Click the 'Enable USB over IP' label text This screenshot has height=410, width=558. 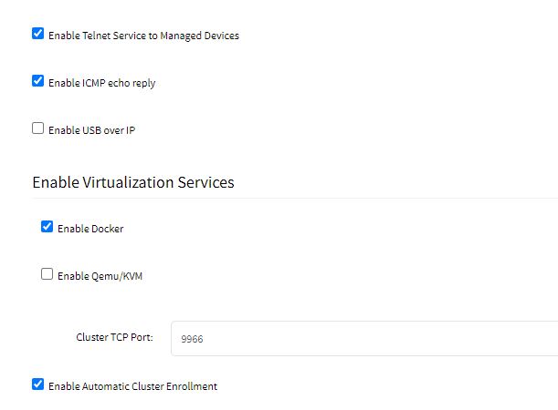tap(92, 130)
